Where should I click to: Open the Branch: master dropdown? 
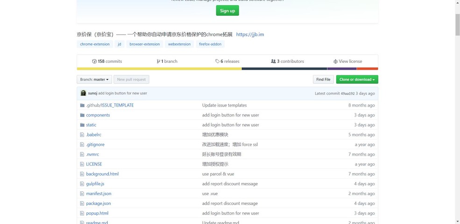(x=94, y=80)
